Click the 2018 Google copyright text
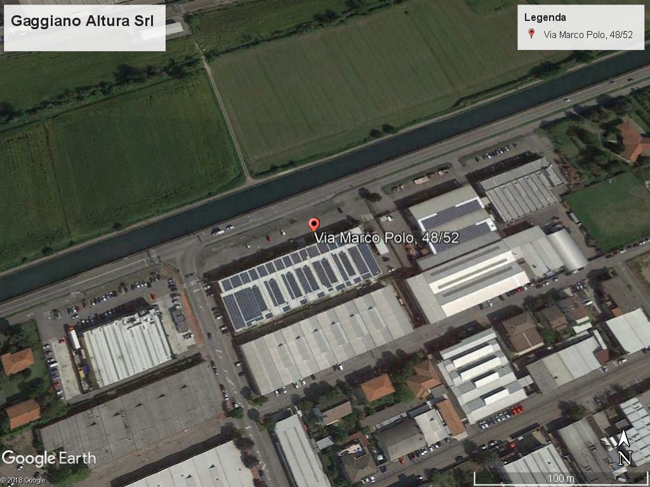The image size is (650, 487). click(x=23, y=481)
